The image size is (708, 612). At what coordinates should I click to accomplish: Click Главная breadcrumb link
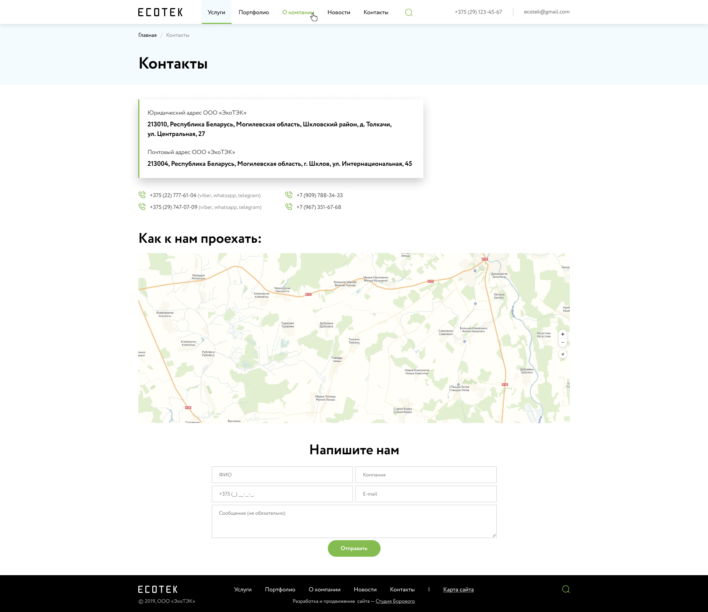[x=147, y=35]
